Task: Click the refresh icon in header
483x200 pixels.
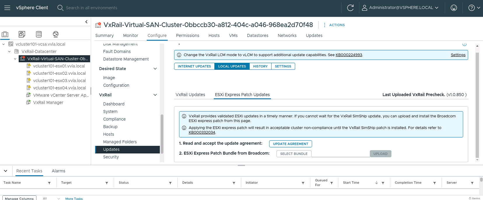Action: pos(350,8)
